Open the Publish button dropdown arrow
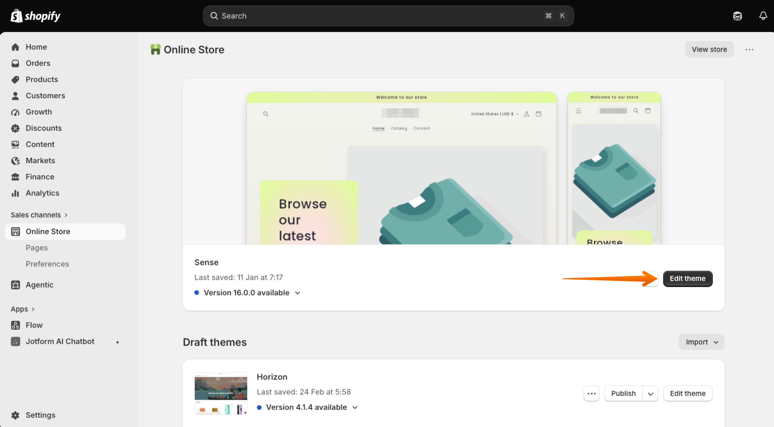 point(651,393)
